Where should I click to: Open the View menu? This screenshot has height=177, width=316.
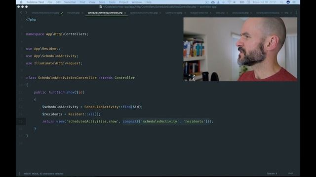click(x=92, y=2)
